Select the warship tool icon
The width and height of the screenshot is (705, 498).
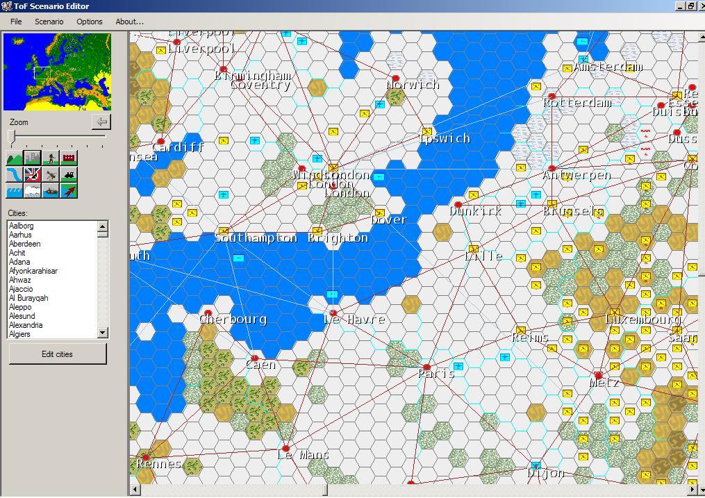pos(51,190)
